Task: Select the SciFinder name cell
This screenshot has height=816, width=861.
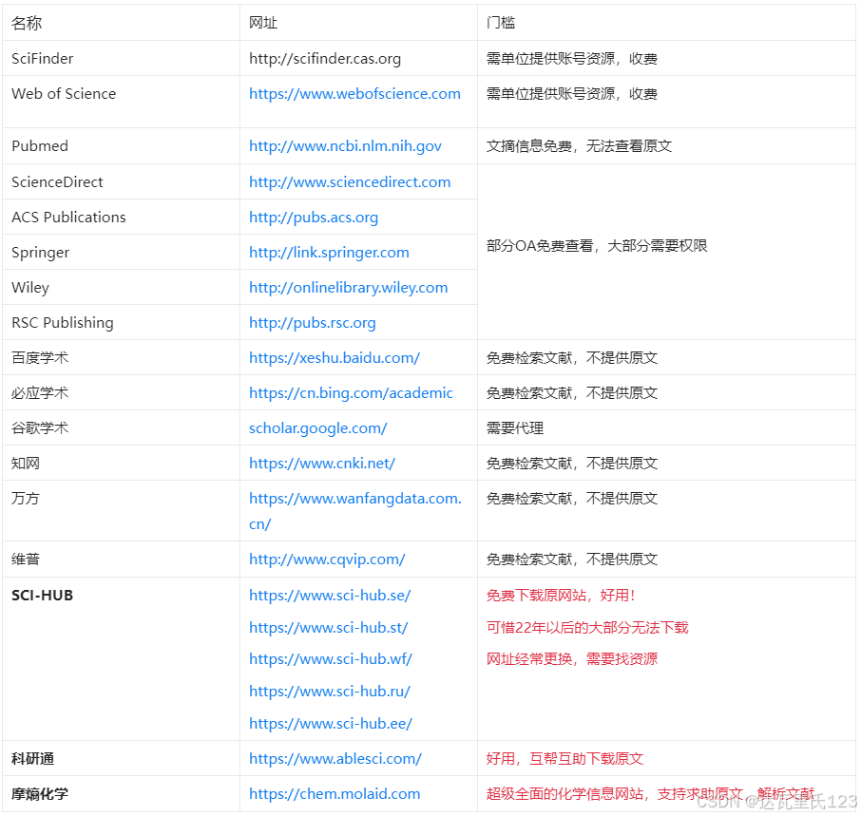Action: point(121,58)
